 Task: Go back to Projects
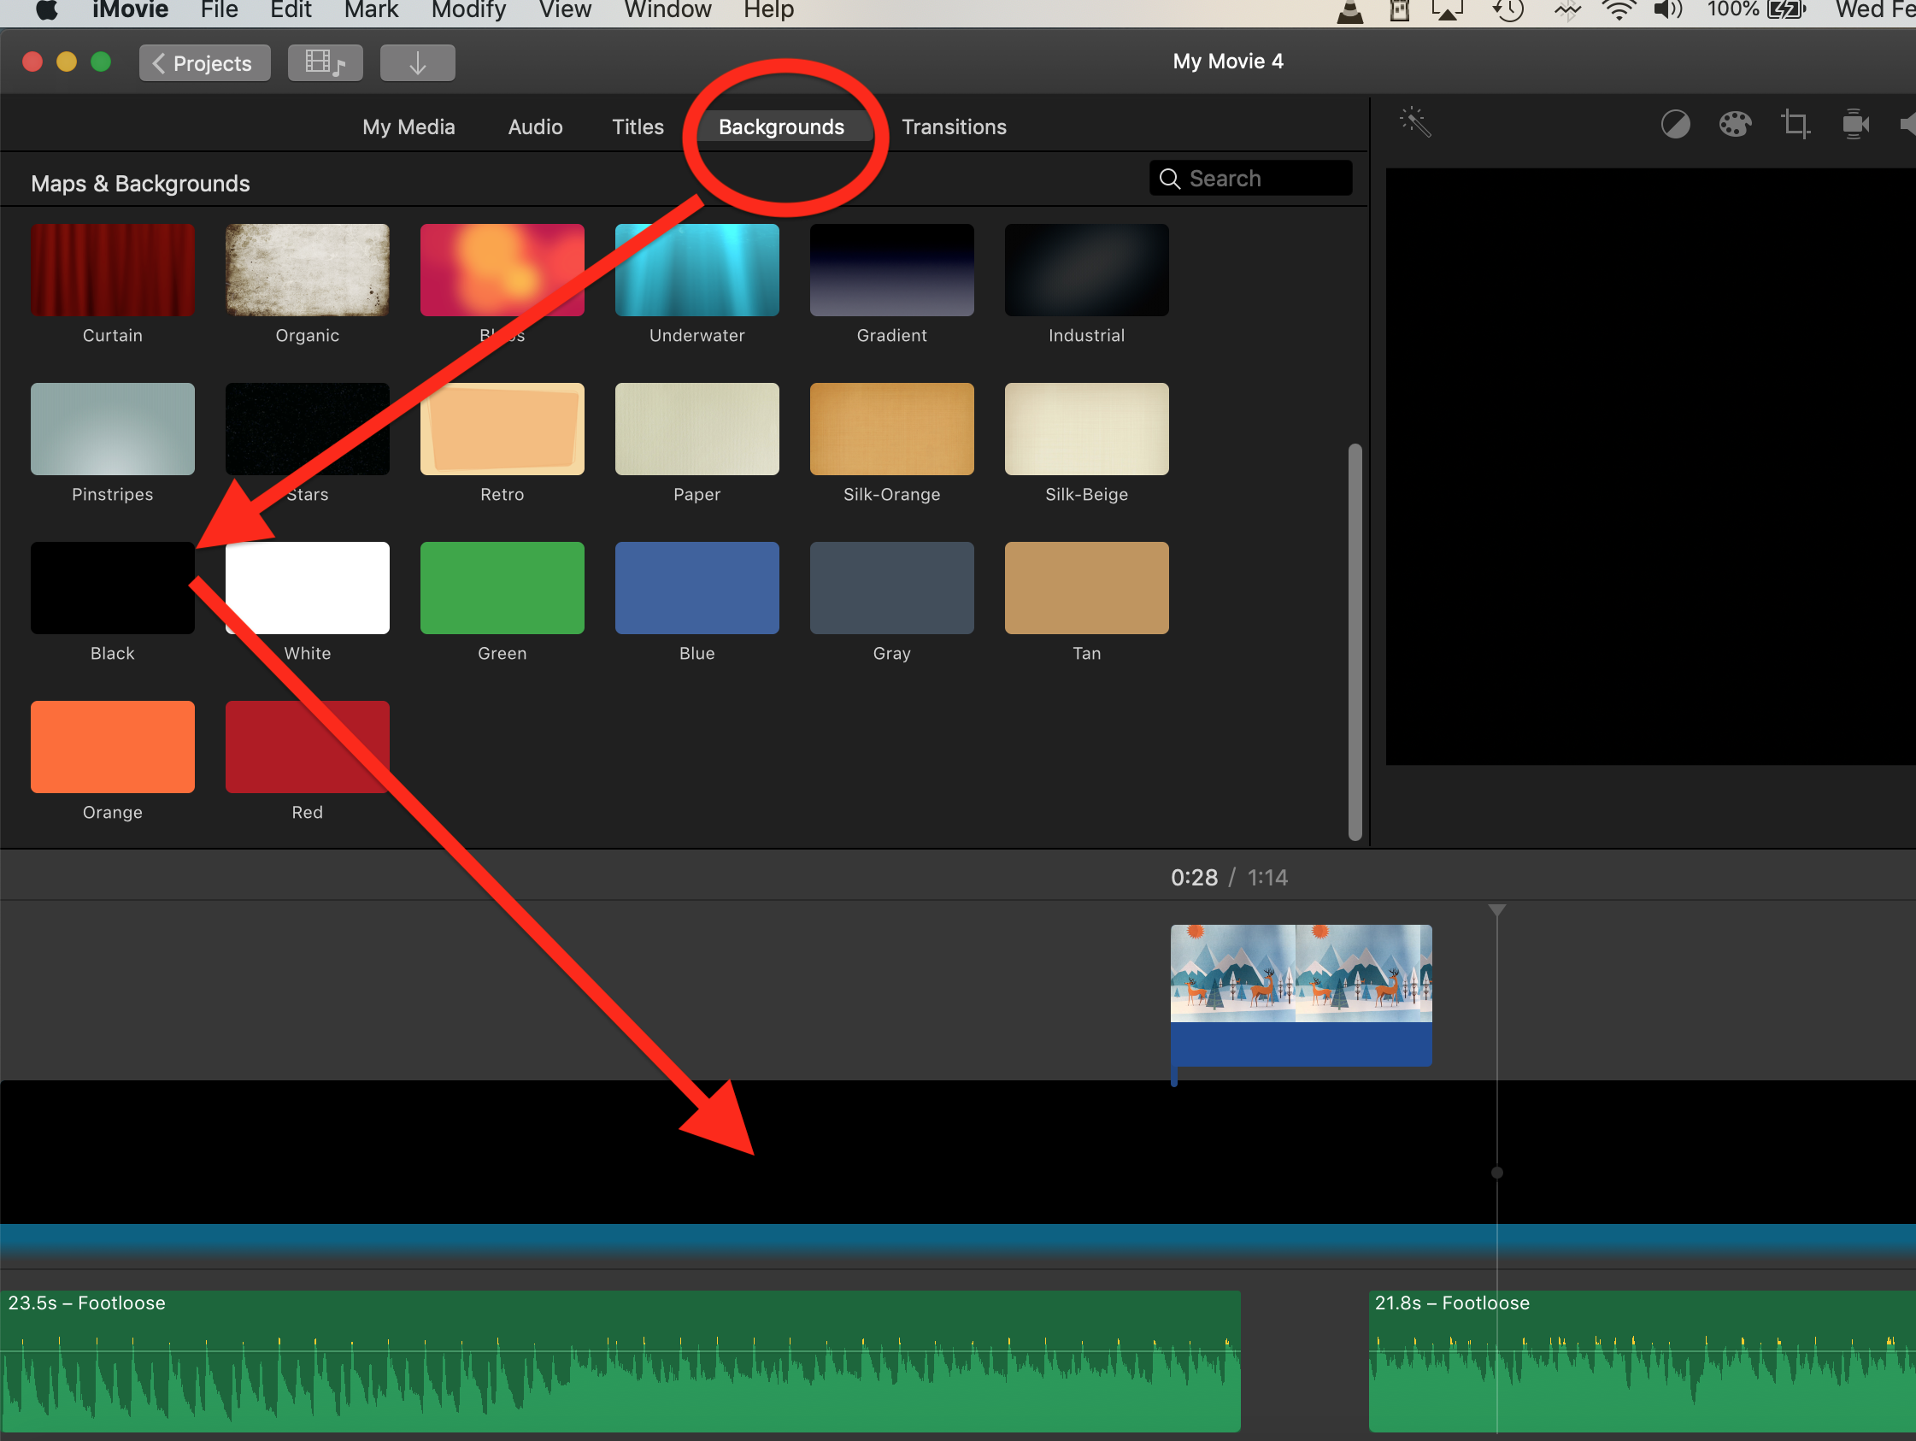(204, 63)
